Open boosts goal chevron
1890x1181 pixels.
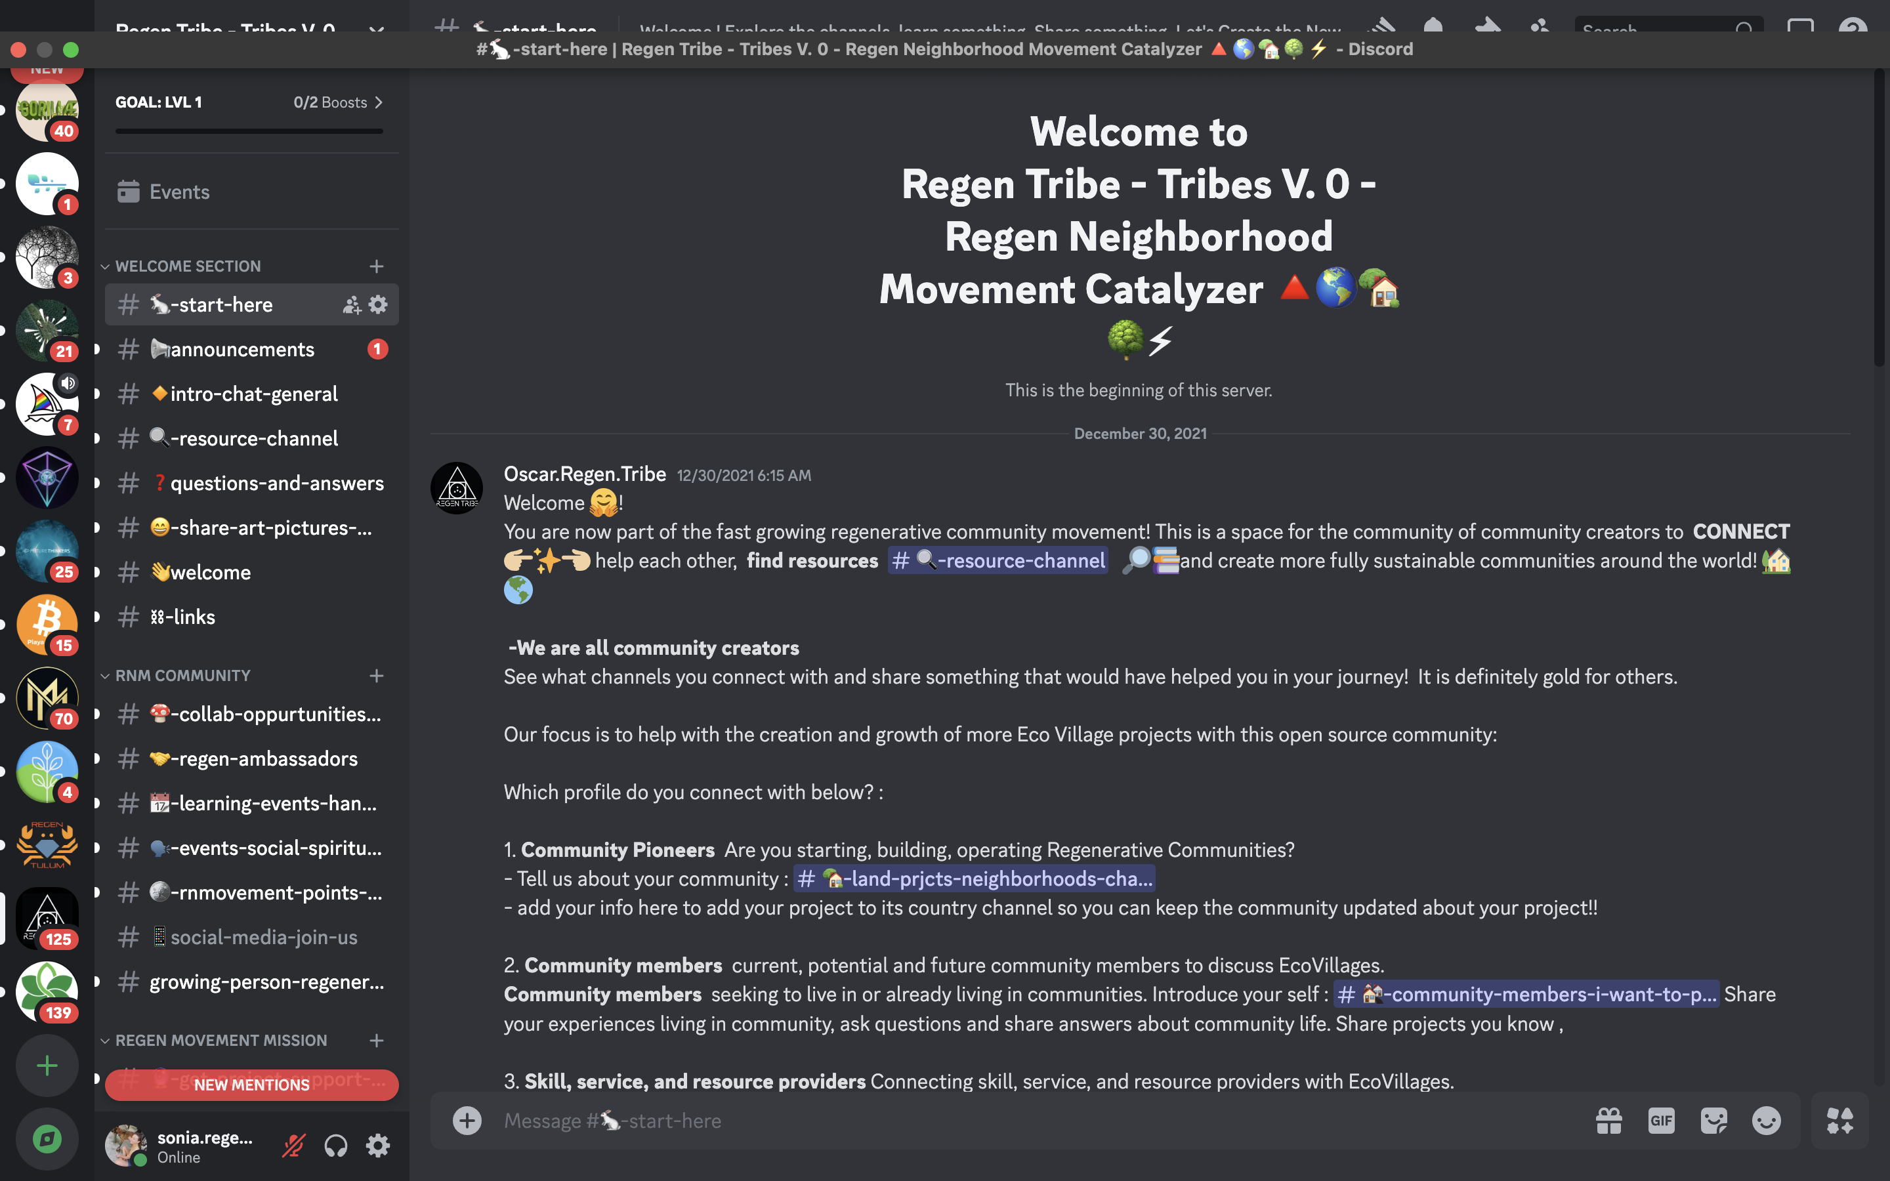tap(379, 102)
